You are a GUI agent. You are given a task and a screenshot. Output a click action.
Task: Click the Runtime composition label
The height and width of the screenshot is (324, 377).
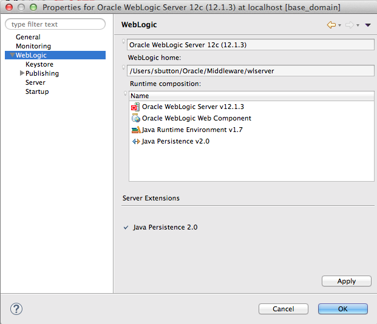pyautogui.click(x=165, y=84)
